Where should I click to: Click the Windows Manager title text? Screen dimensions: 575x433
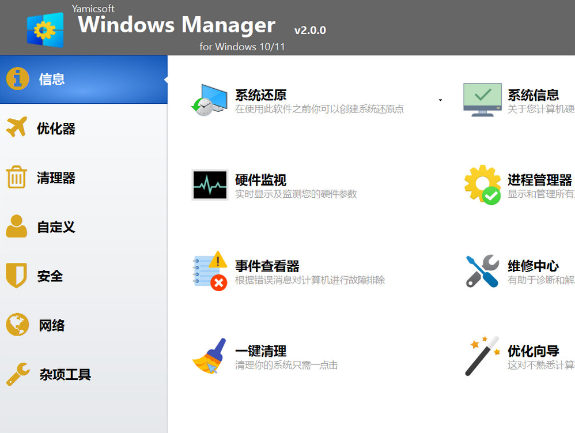point(177,25)
